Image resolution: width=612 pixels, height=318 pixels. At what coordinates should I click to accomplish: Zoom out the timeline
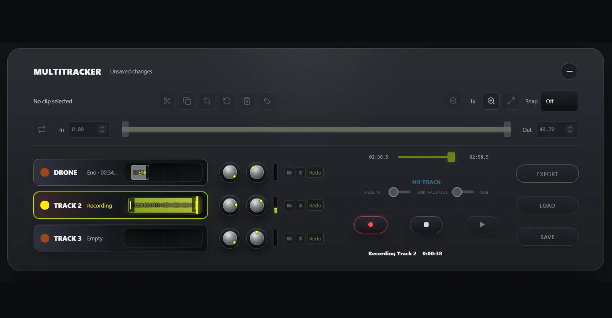click(x=453, y=101)
